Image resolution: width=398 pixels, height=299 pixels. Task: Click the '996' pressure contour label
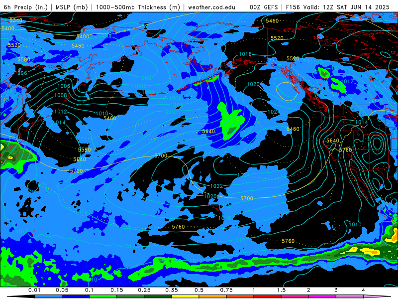22,73
